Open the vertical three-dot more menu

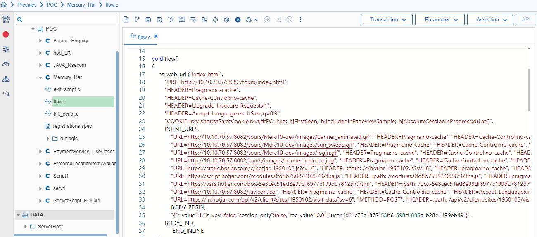300,19
